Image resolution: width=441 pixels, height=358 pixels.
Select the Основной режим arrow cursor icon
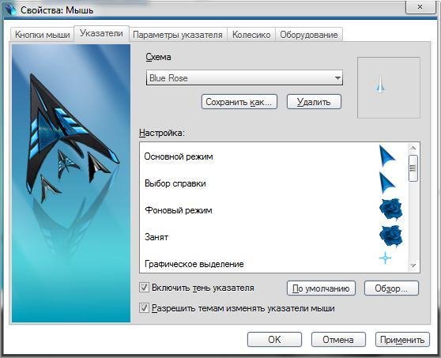point(387,156)
